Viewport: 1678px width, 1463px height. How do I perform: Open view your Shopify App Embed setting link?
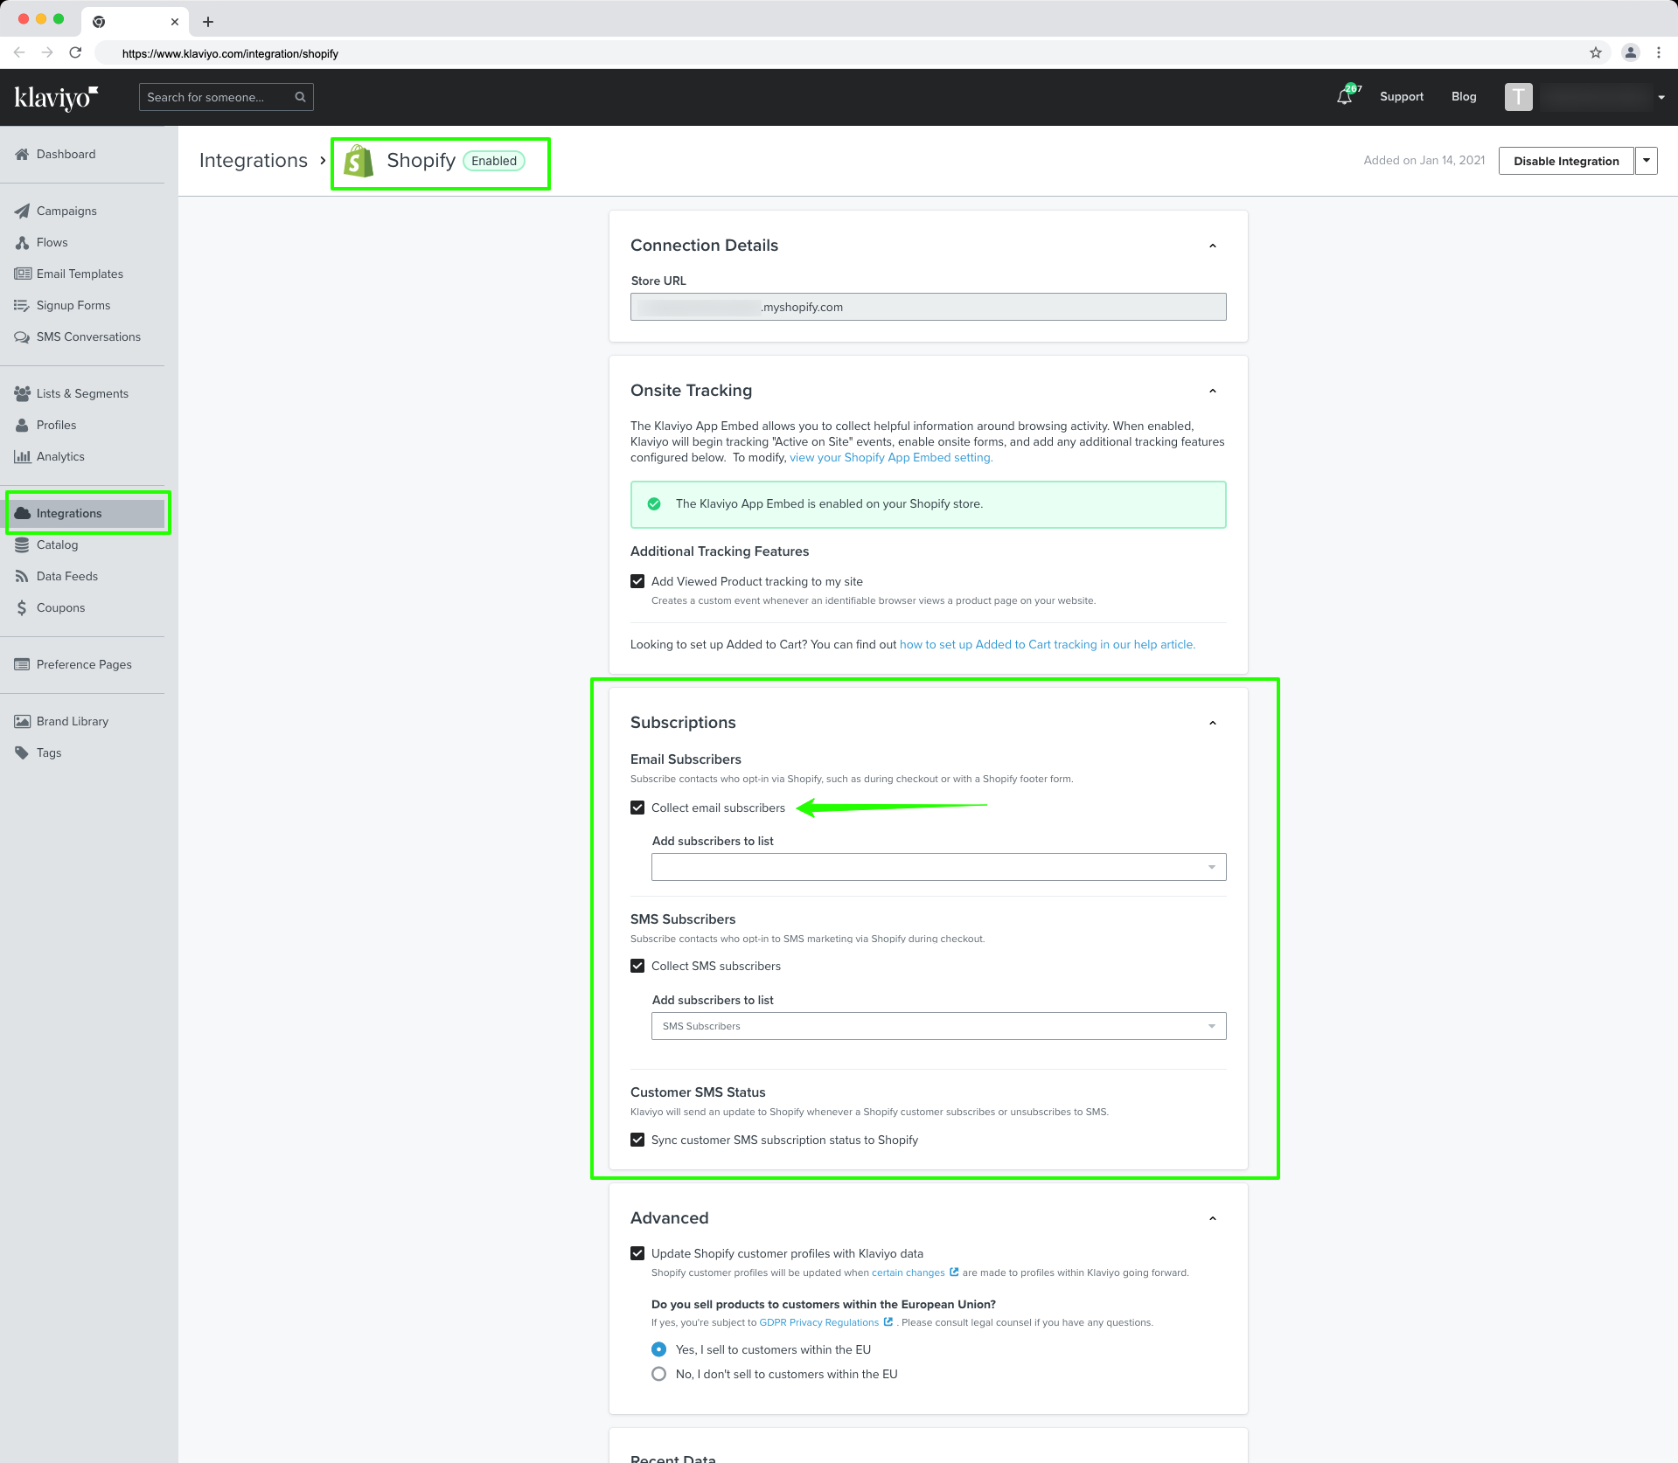(891, 457)
